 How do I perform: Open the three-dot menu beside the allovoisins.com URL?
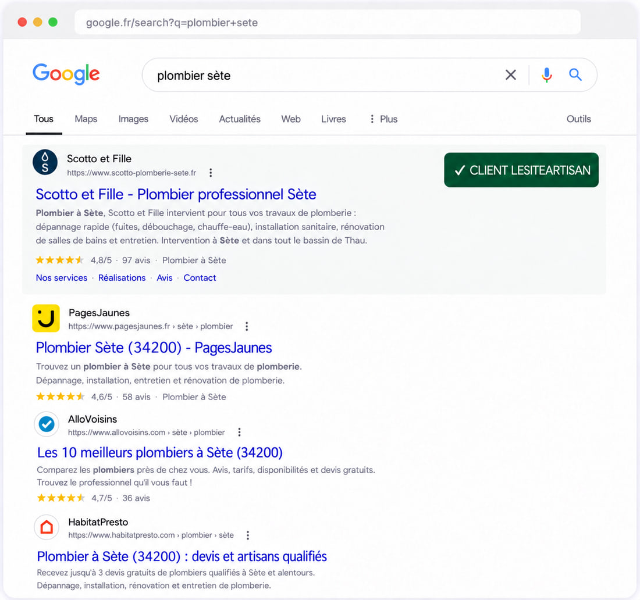pos(239,432)
